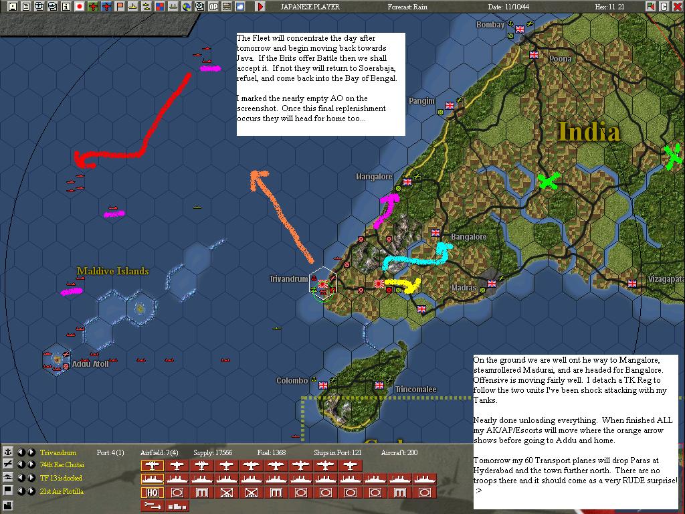This screenshot has height=514, width=685.
Task: Click the 'Hex: 11 21' status text
Action: coord(609,7)
